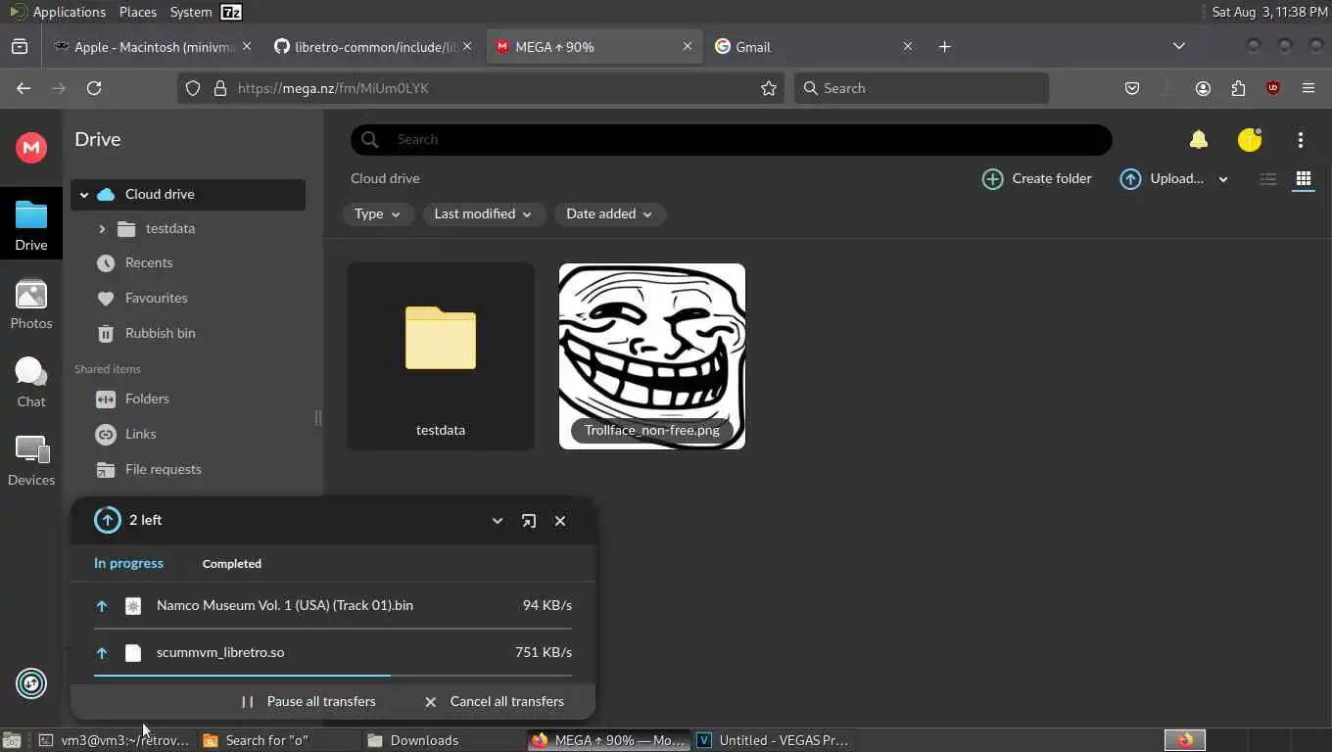The image size is (1332, 752).
Task: Switch to In progress transfers tab
Action: (128, 563)
